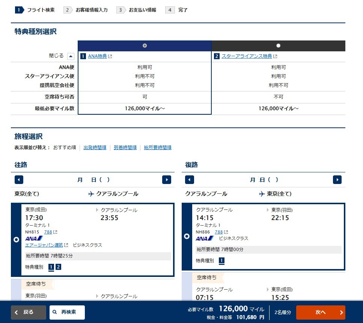Click outbound departure time 17:30
Viewport: 363px width, 323px height.
click(x=34, y=218)
